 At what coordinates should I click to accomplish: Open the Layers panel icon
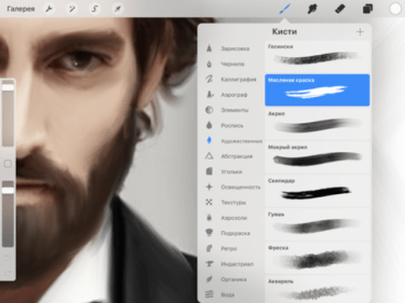coord(368,9)
